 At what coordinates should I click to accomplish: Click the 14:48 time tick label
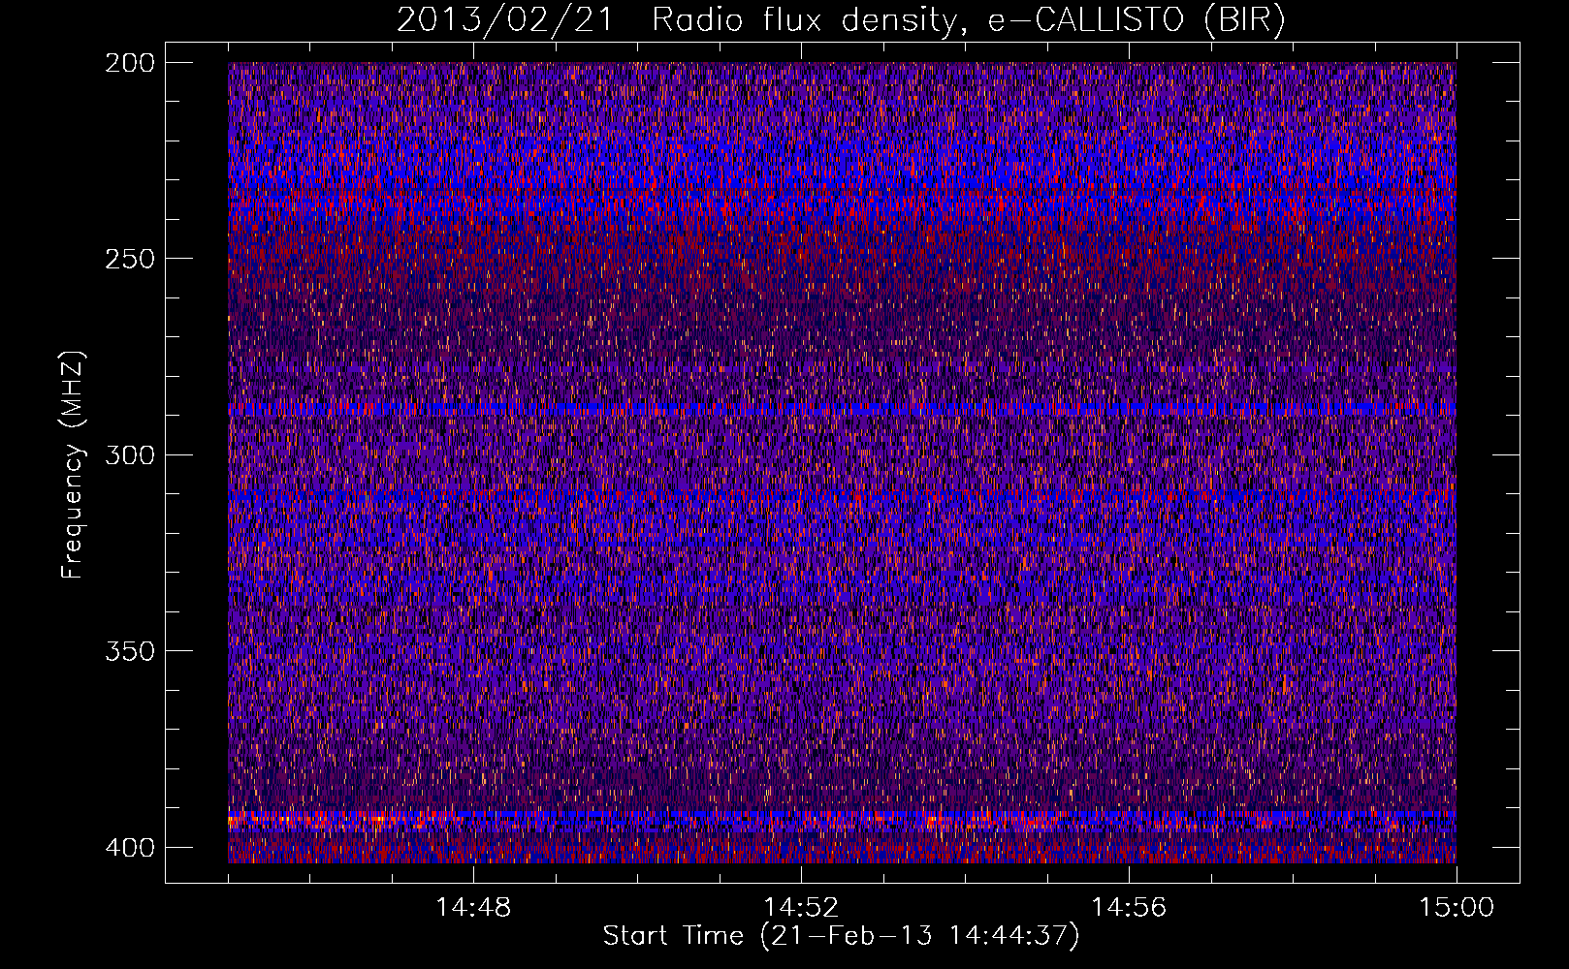pos(473,907)
